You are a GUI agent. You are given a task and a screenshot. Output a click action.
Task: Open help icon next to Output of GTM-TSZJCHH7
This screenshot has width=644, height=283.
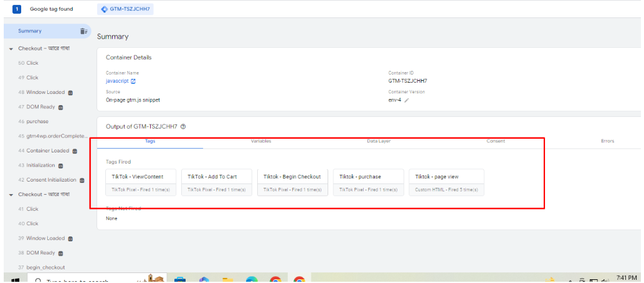point(183,127)
